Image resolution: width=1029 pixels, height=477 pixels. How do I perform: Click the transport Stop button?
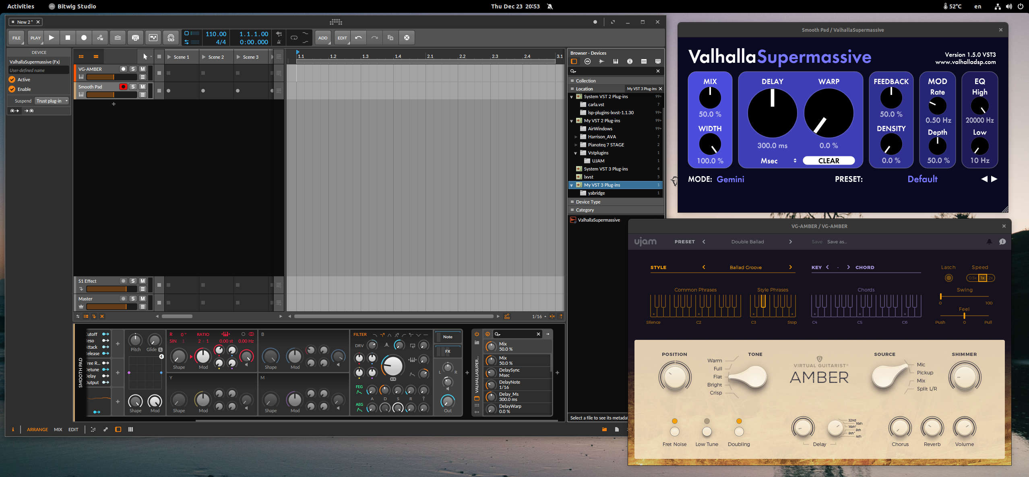[68, 38]
